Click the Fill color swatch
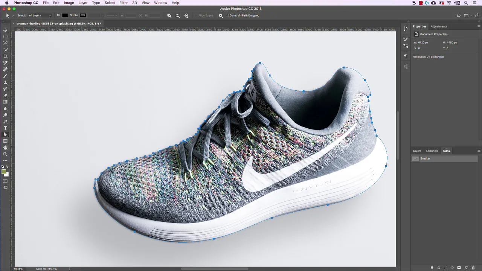482x271 pixels. pos(65,15)
